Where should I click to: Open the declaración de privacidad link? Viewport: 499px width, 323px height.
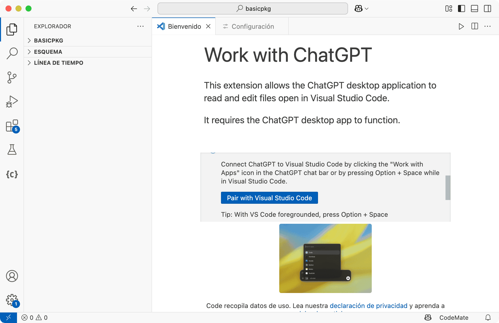(x=368, y=306)
